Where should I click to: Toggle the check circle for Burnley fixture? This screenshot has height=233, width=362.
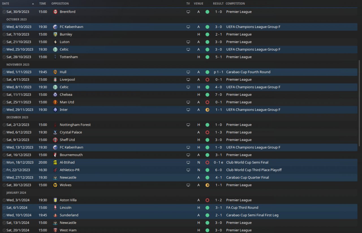[x=4, y=34]
